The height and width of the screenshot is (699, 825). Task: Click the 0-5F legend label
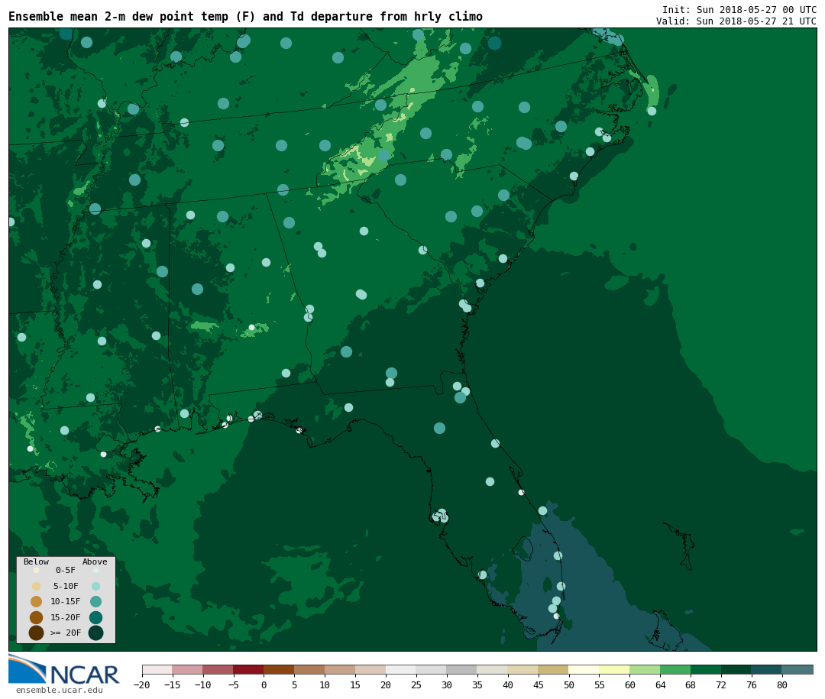pos(66,570)
